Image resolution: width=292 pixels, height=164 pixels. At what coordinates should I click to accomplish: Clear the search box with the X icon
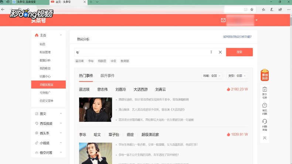click(x=220, y=52)
